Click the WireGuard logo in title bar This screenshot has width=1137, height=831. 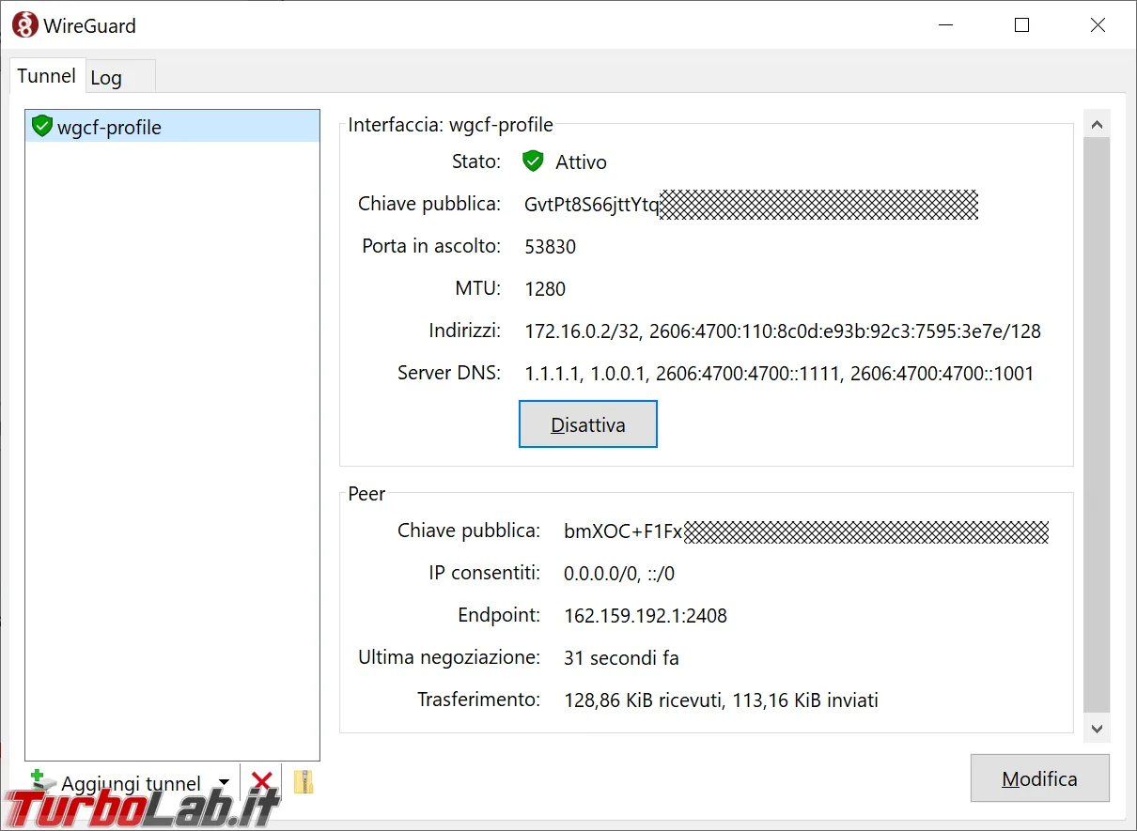tap(25, 25)
